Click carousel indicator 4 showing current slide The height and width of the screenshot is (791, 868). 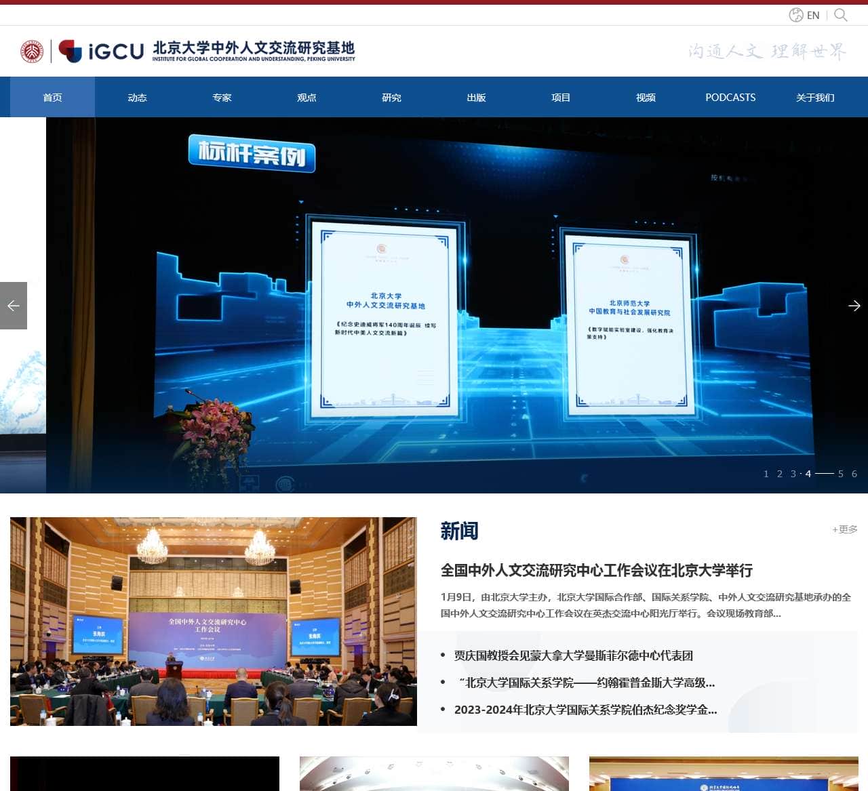tap(808, 474)
